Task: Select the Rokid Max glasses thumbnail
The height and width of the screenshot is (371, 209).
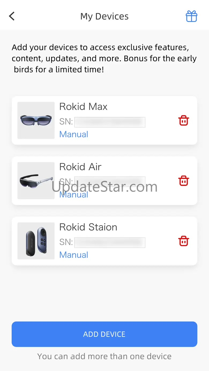Action: (36, 120)
